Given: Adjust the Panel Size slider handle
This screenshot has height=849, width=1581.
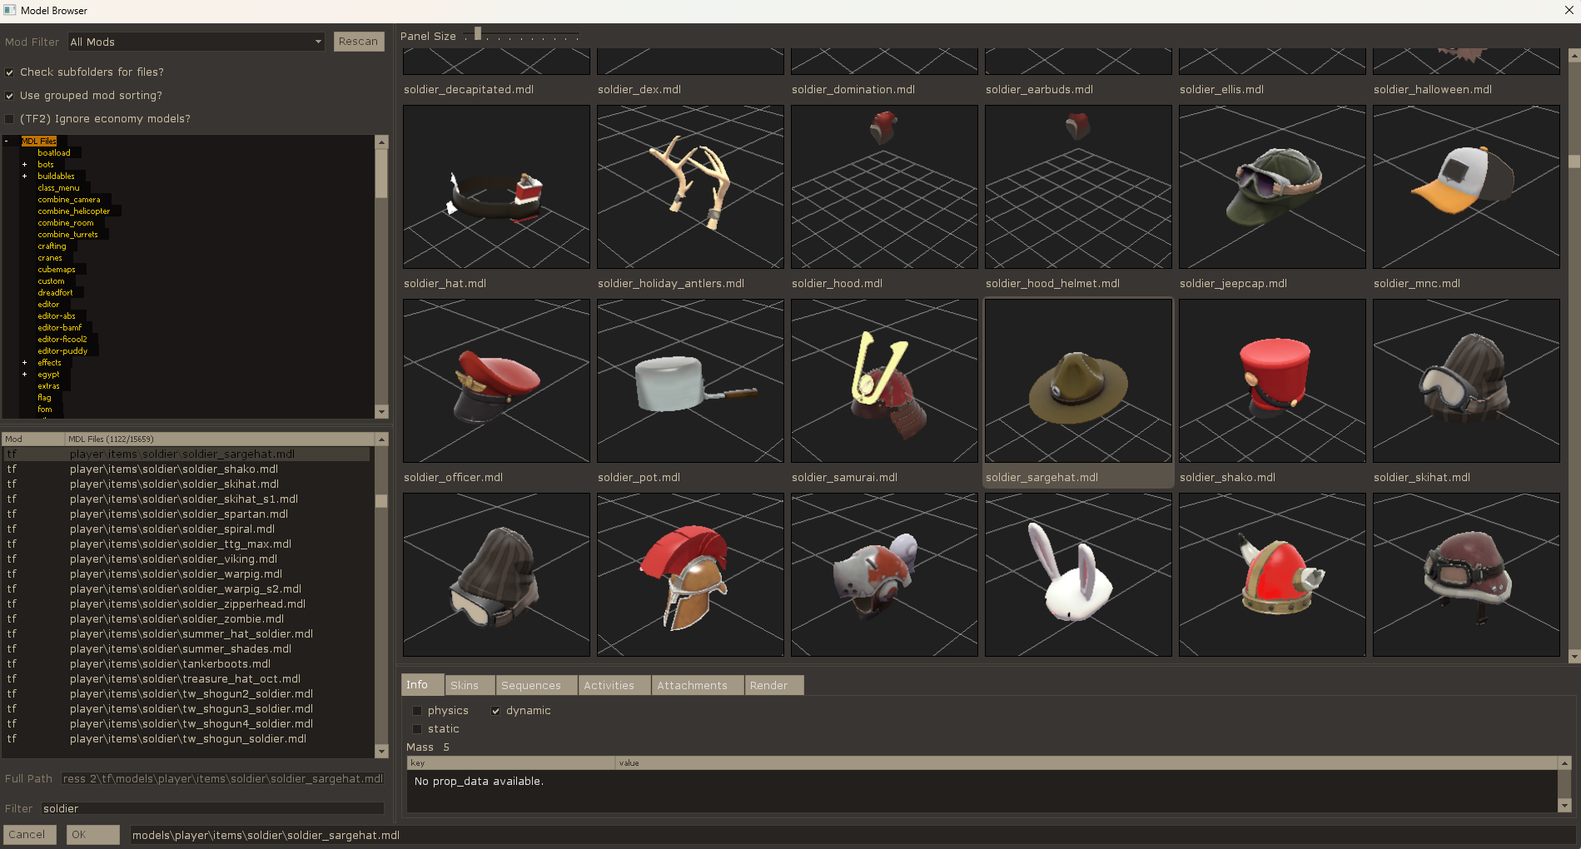Looking at the screenshot, I should (478, 34).
